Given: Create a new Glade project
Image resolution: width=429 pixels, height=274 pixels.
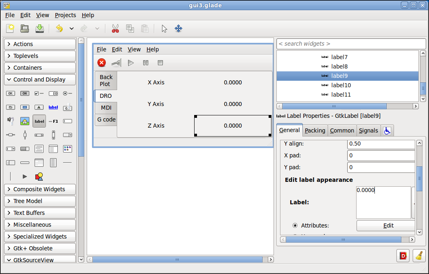Looking at the screenshot, I should [x=10, y=28].
